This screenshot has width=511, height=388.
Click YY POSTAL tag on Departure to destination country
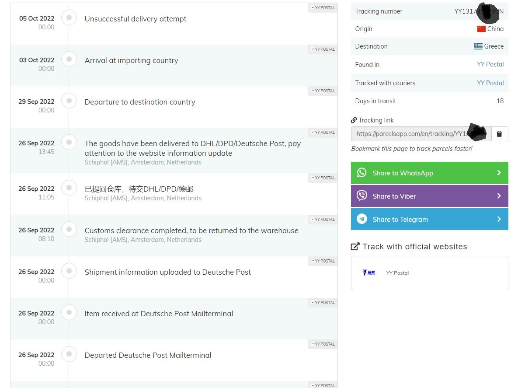(323, 91)
